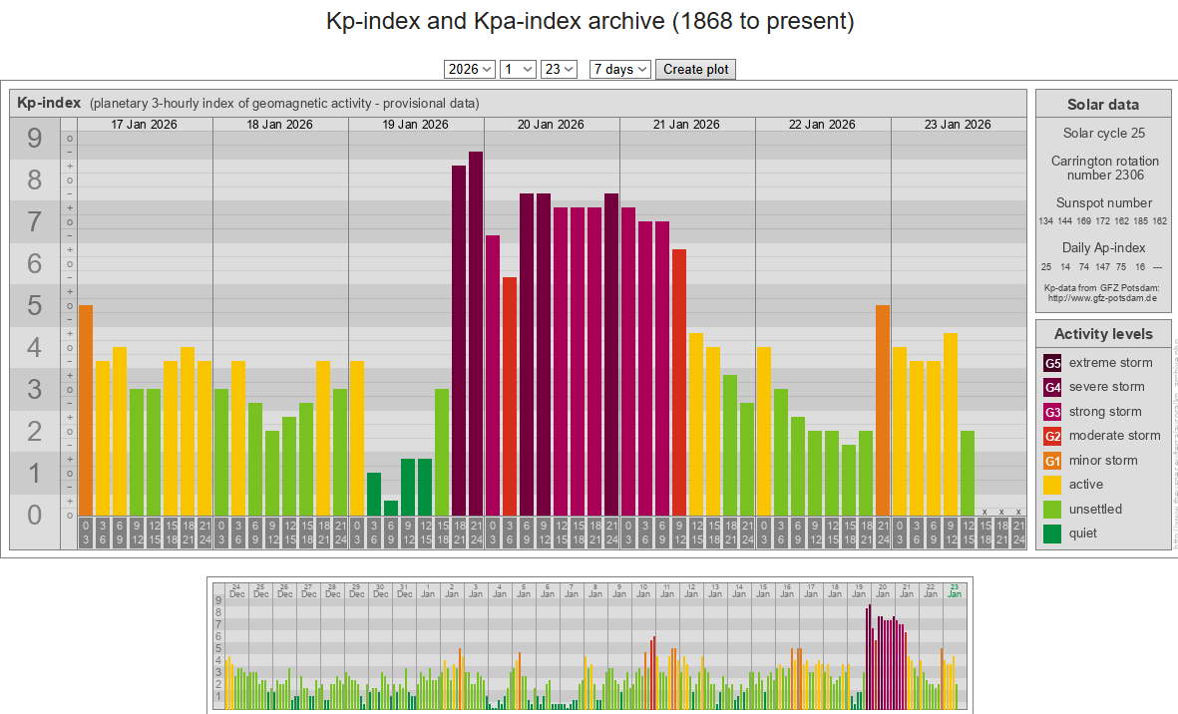Click the yellow active level swatch
The image size is (1178, 714).
[x=1052, y=485]
